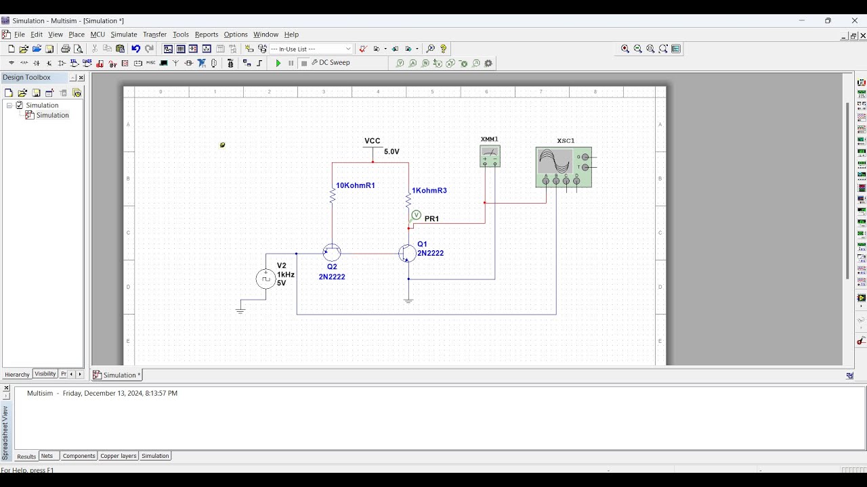Select the V2 clock voltage source
The width and height of the screenshot is (867, 487).
click(266, 278)
